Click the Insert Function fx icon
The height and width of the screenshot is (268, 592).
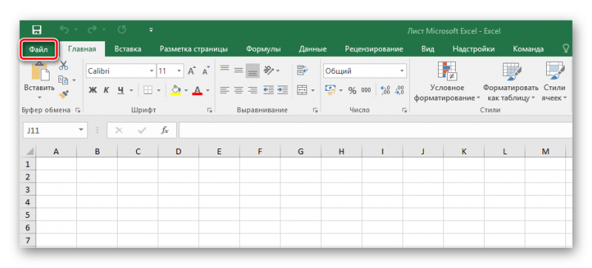pos(164,131)
